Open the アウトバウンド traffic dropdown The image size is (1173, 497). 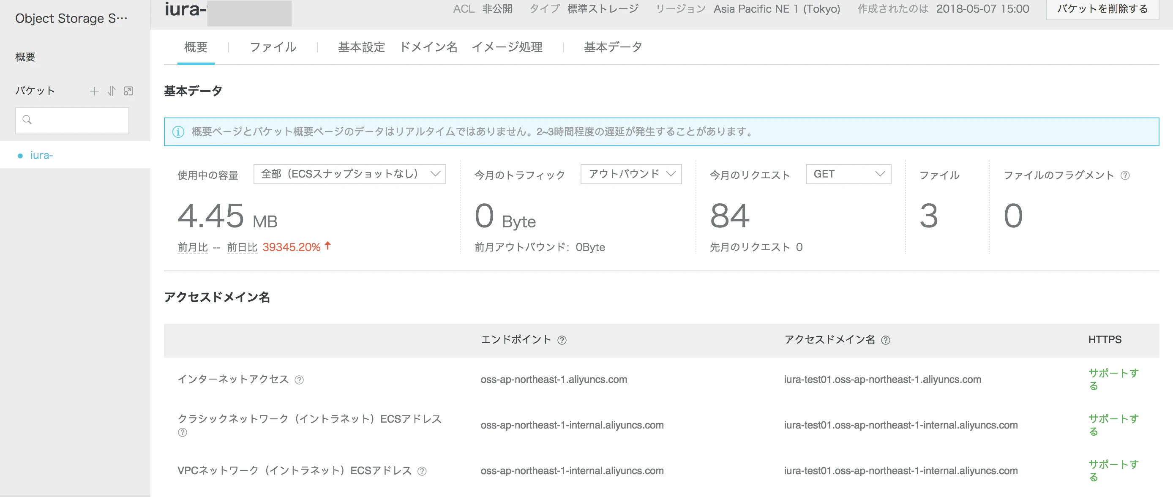tap(631, 174)
